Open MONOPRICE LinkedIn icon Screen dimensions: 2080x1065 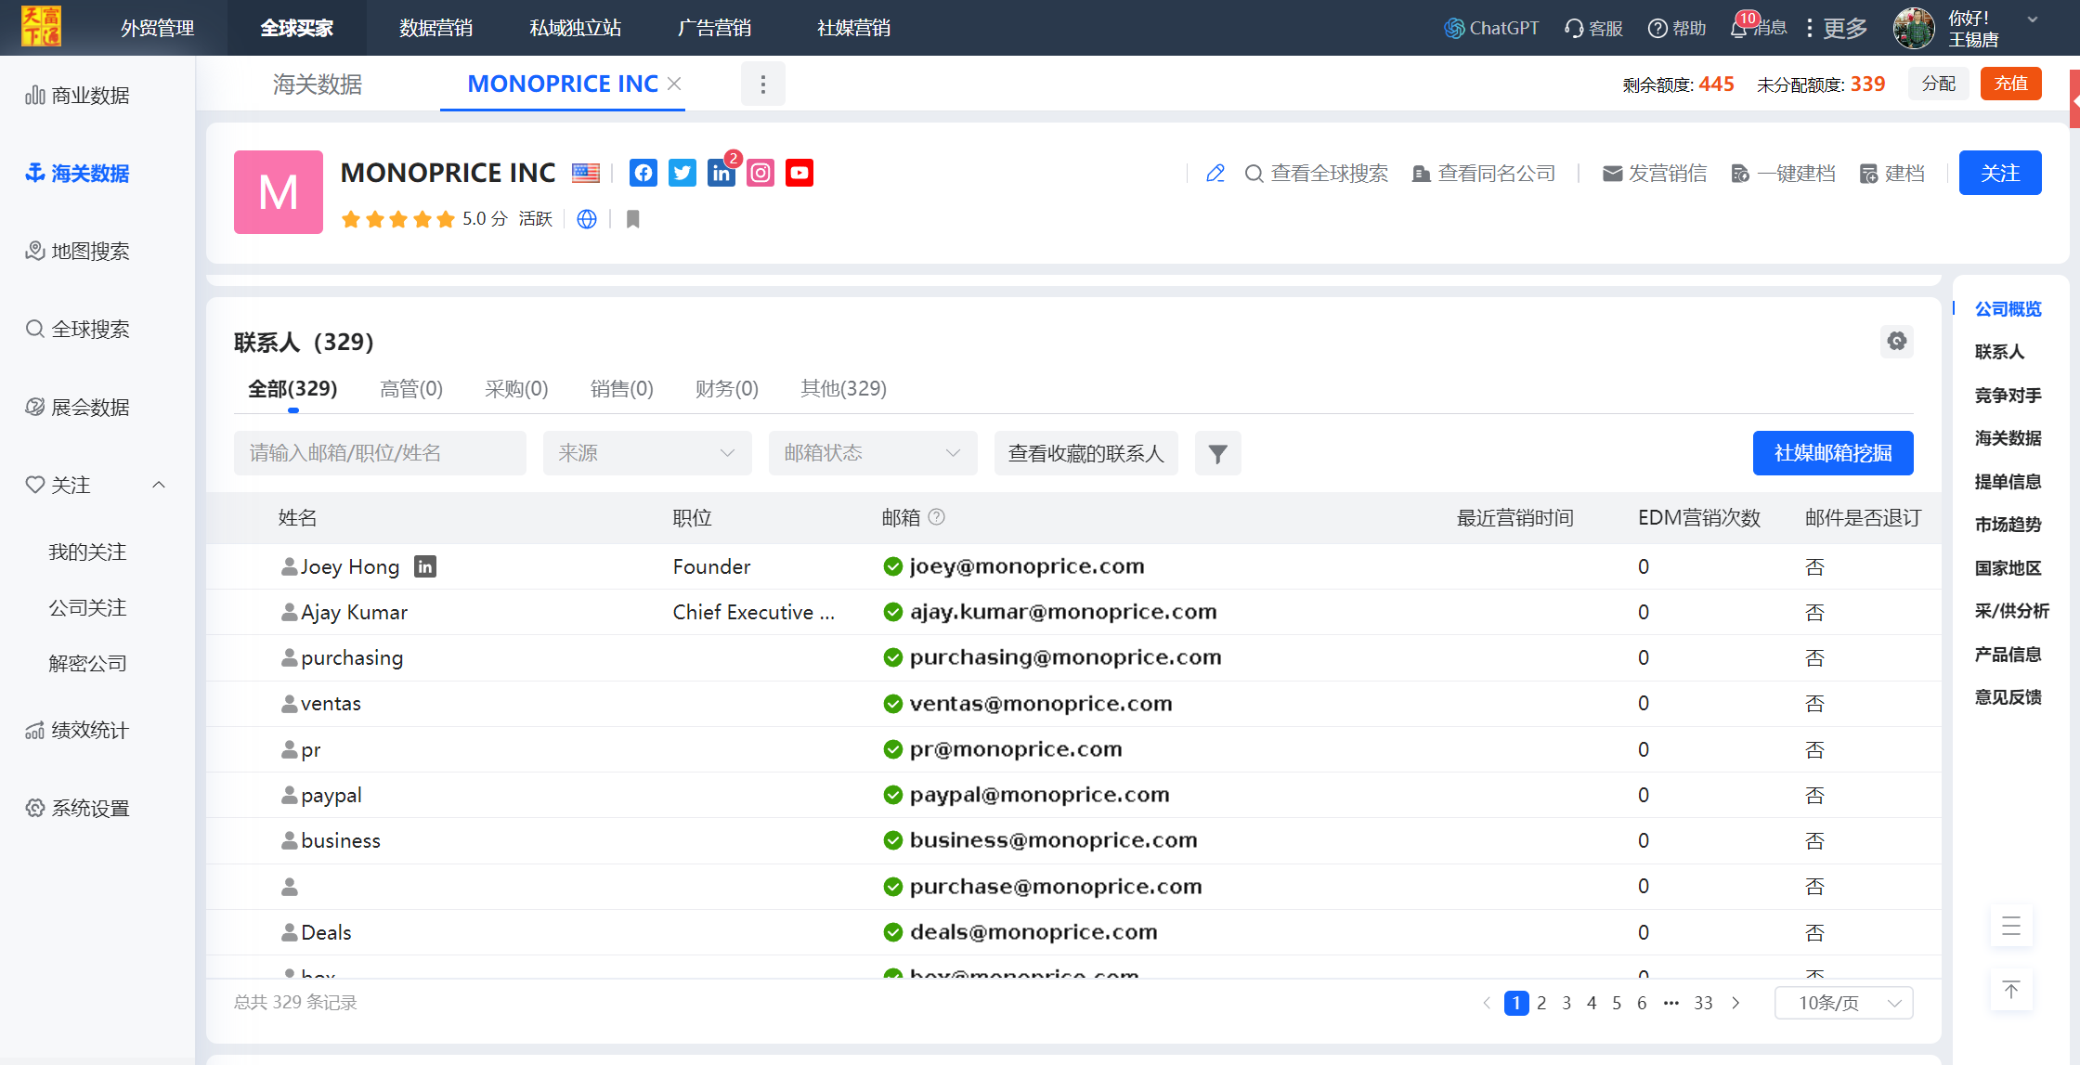[721, 173]
